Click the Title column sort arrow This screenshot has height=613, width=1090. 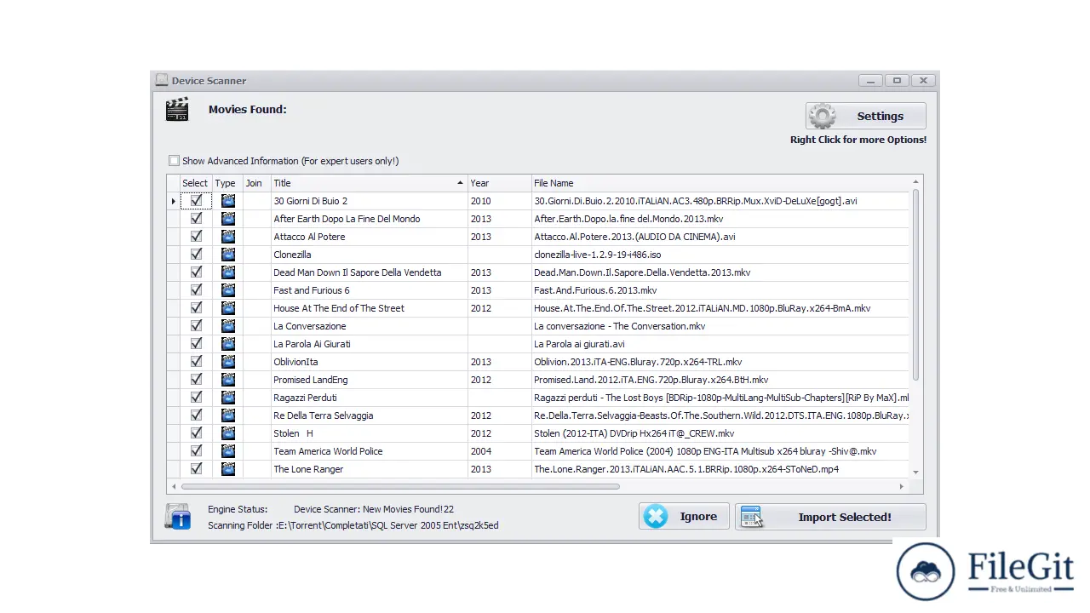point(460,183)
